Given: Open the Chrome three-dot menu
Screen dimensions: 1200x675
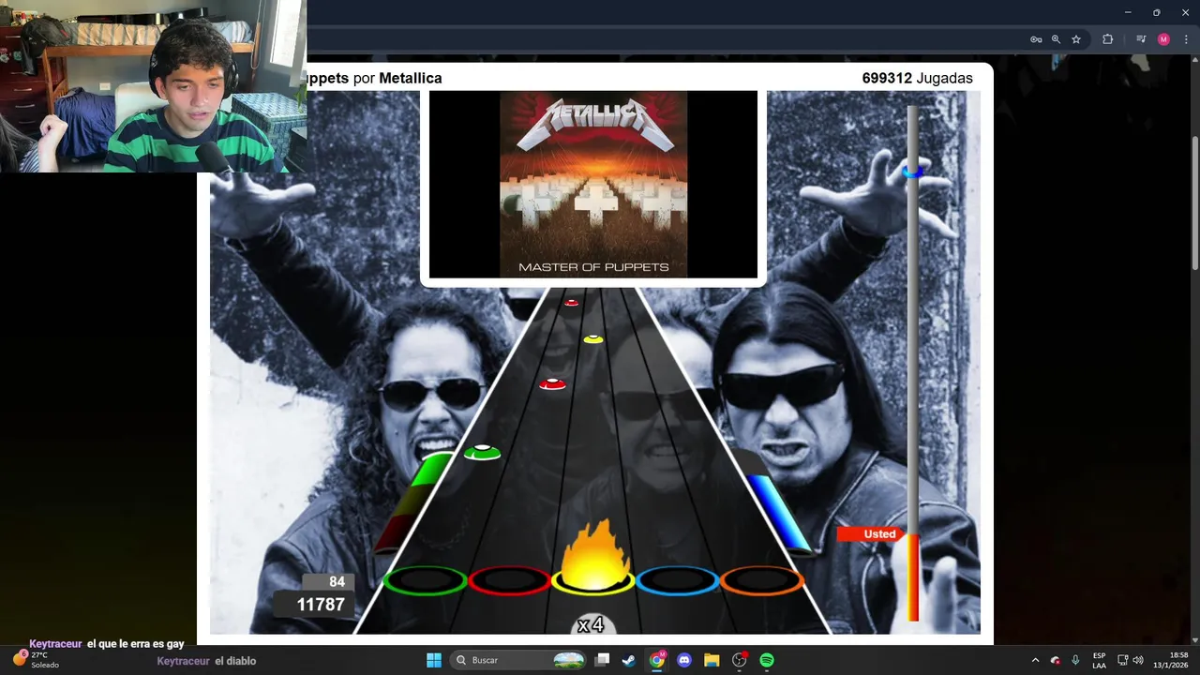Looking at the screenshot, I should point(1186,39).
